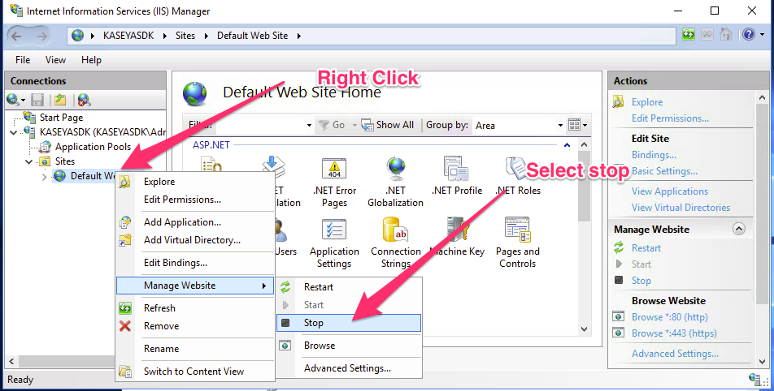Viewport: 774px width, 391px height.
Task: Select Start Page in the Connections tree
Action: (61, 117)
